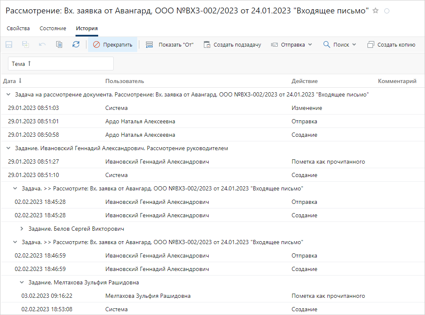Viewport: 425px width, 315px height.
Task: Click the refresh icon in toolbar
Action: tap(76, 44)
